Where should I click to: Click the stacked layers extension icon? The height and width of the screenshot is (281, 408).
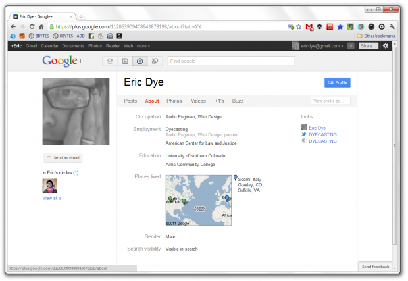coord(320,26)
